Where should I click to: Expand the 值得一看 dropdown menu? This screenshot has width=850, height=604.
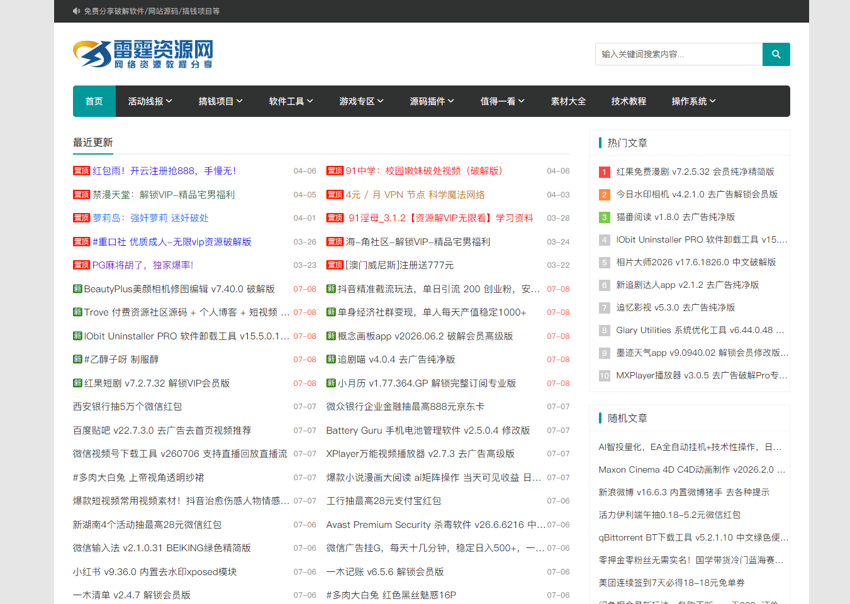pos(502,101)
